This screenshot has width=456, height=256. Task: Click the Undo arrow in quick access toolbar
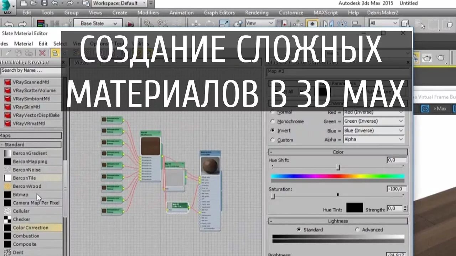55,3
